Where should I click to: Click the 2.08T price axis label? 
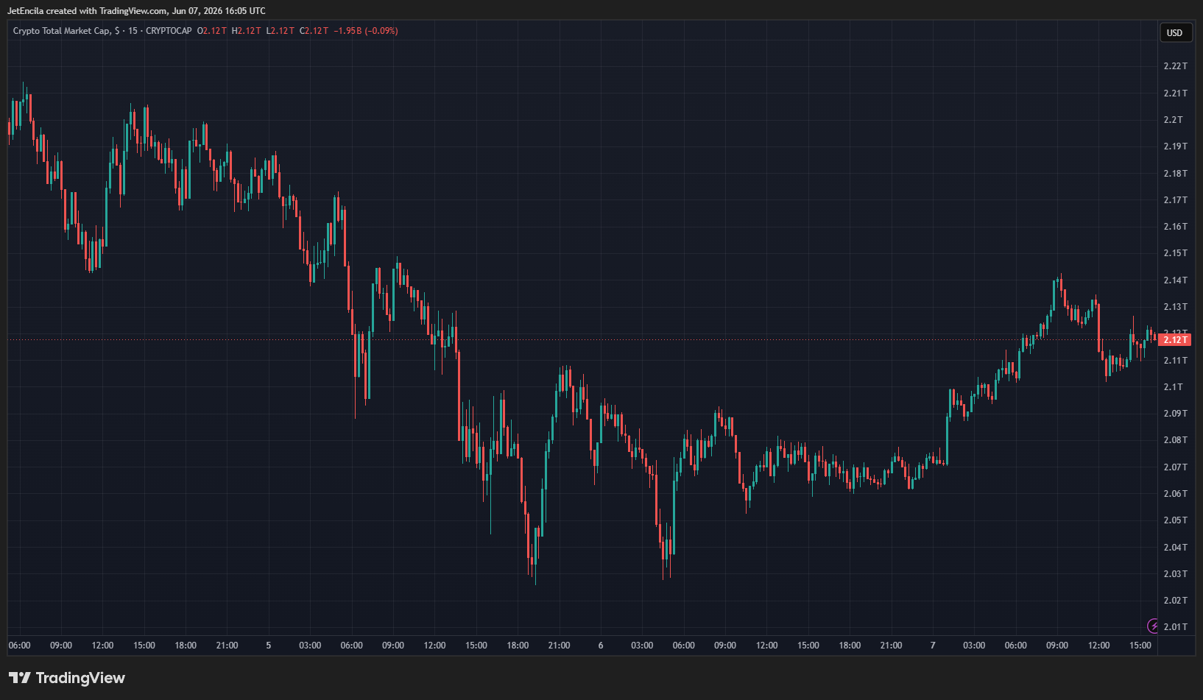(x=1175, y=440)
